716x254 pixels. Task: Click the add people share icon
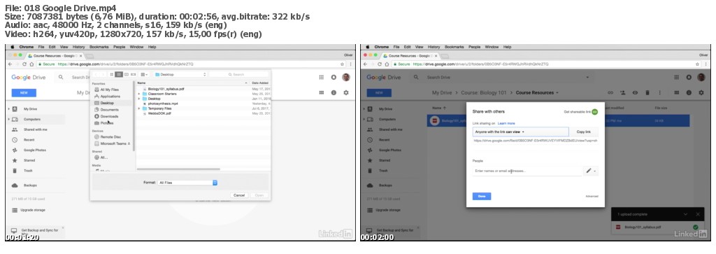click(x=622, y=92)
